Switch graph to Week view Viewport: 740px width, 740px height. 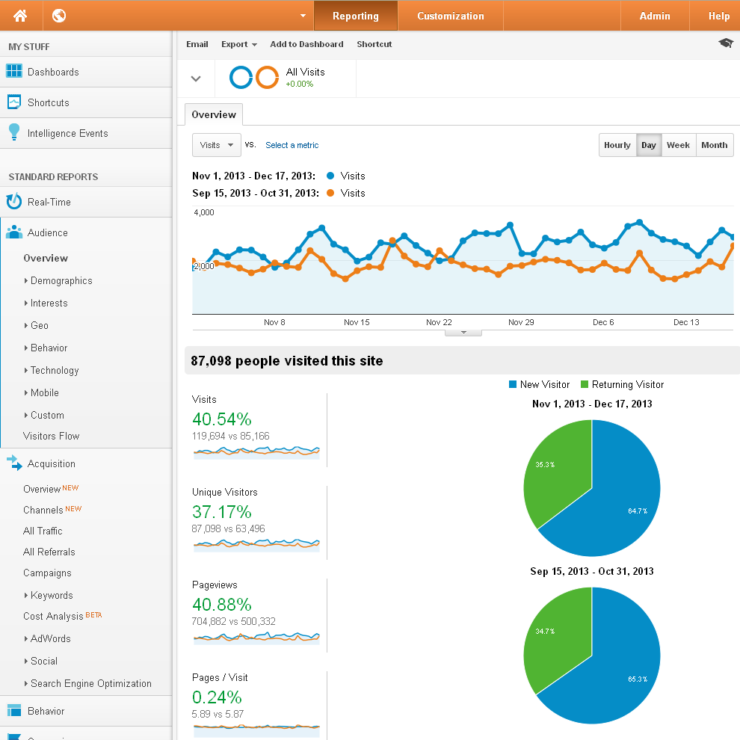[678, 145]
